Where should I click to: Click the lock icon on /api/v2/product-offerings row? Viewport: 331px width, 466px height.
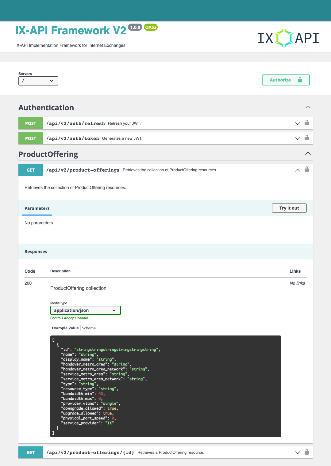307,169
